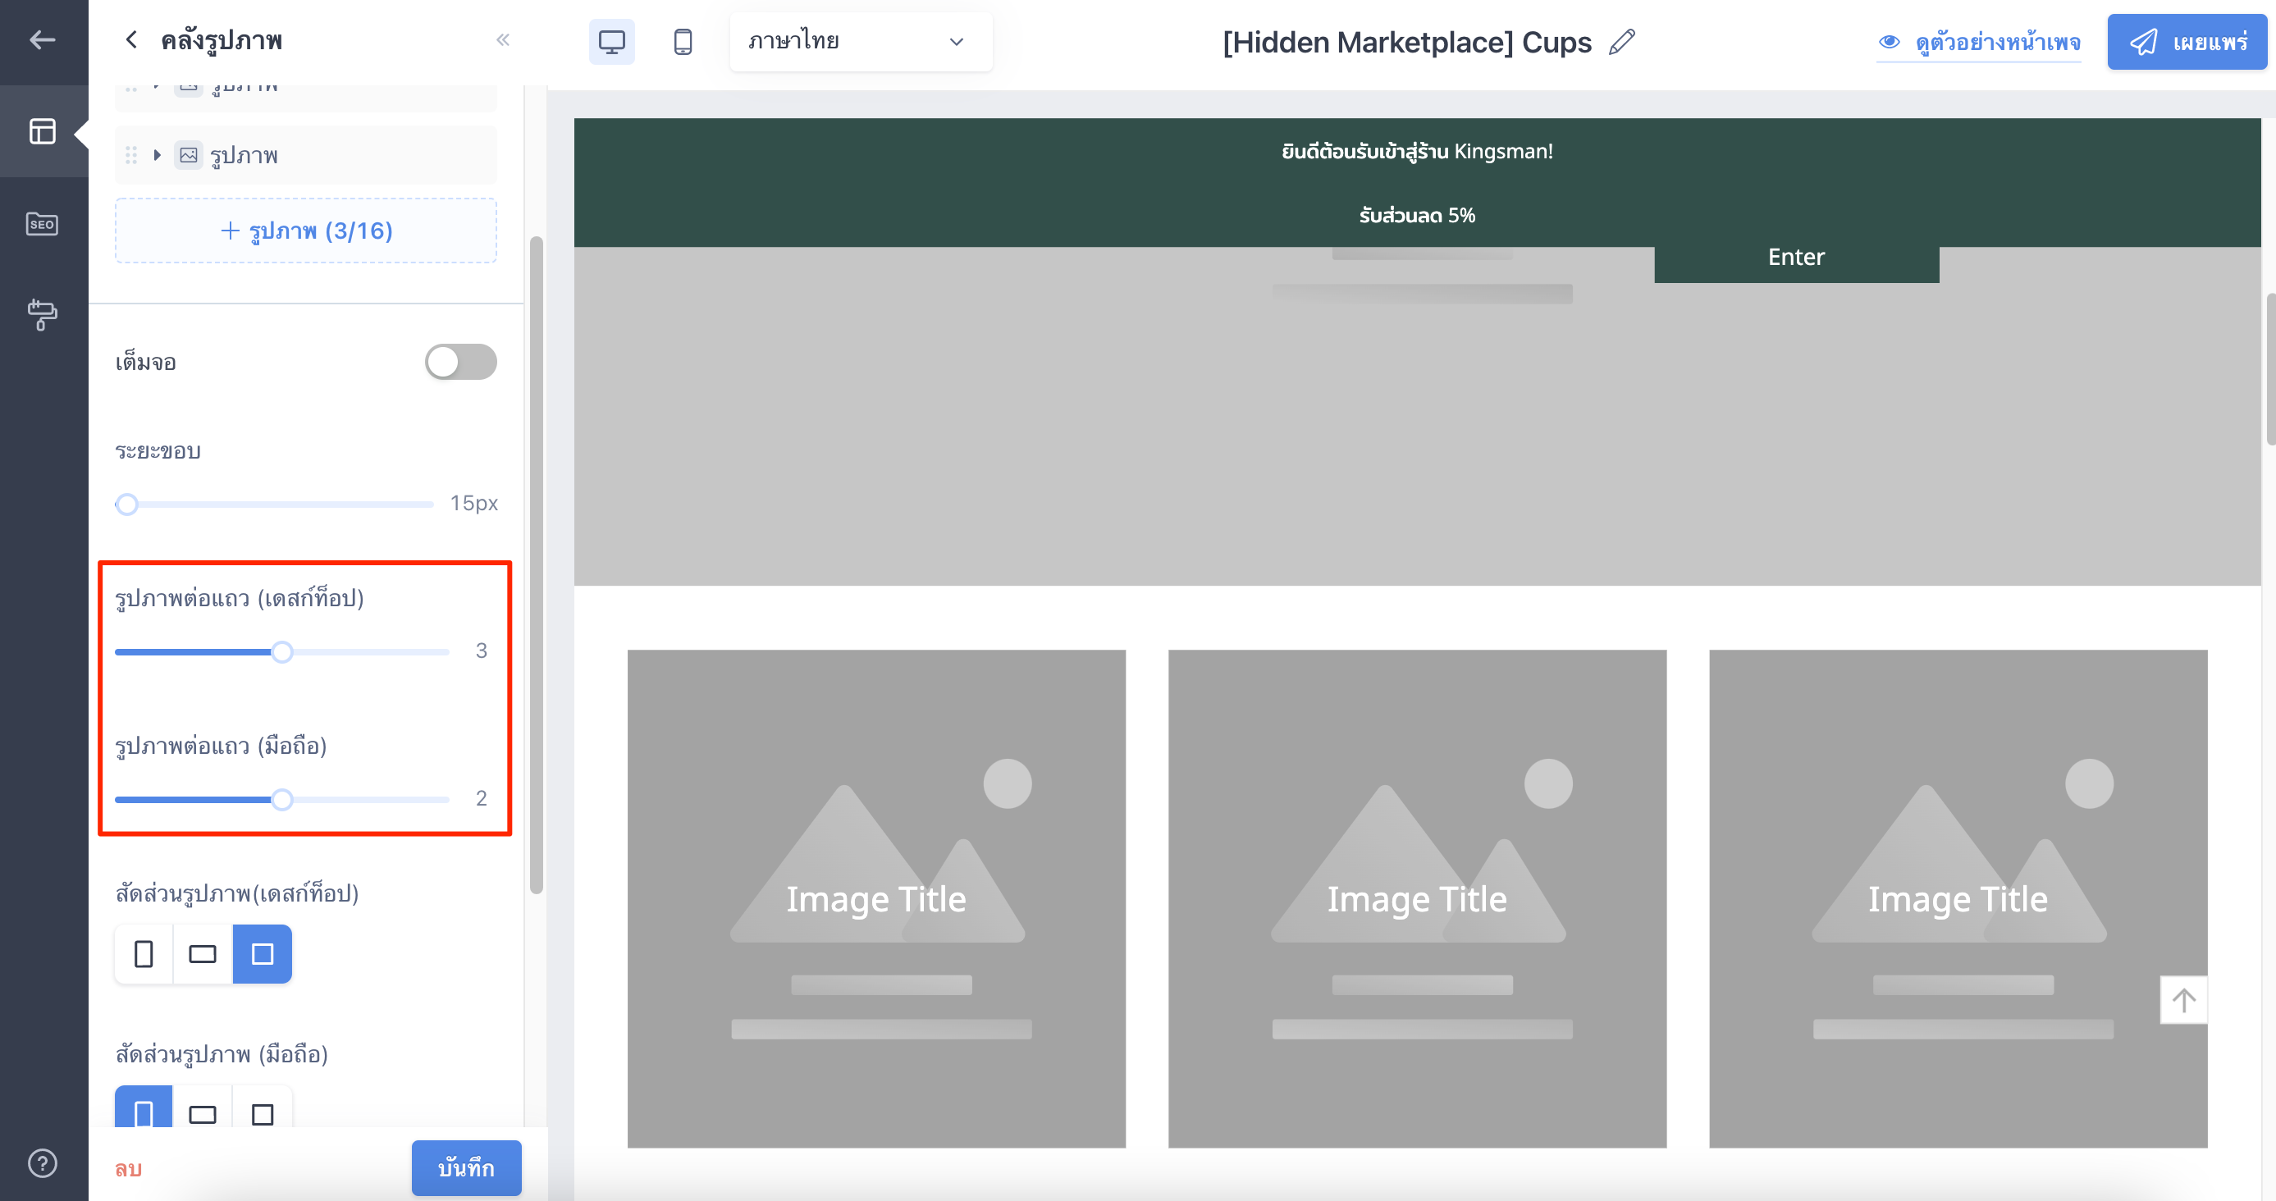Click the settings panel vertical scrollbar
Viewport: 2276px width, 1201px height.
537,565
